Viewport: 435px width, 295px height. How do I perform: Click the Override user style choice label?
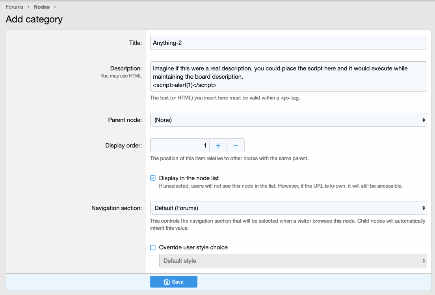pos(193,247)
